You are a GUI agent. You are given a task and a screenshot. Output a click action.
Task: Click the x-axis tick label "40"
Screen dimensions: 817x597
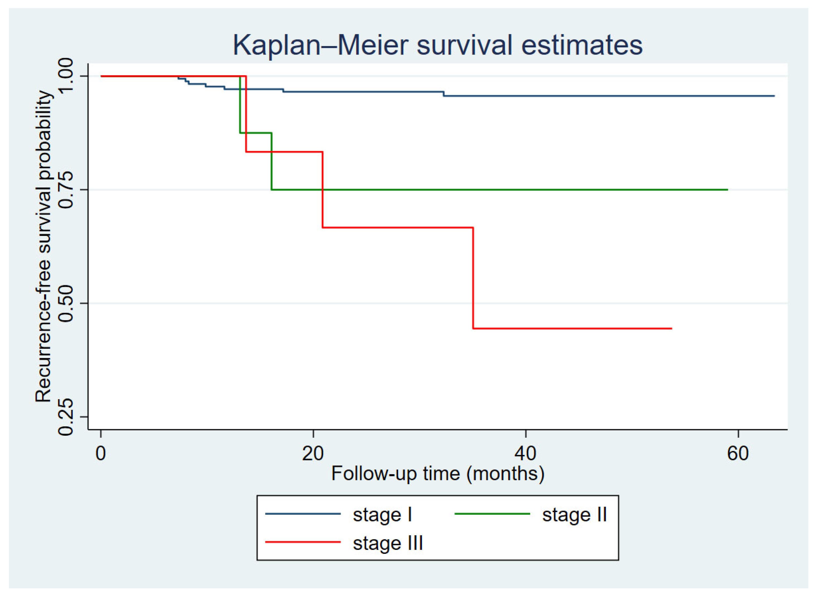pyautogui.click(x=525, y=453)
